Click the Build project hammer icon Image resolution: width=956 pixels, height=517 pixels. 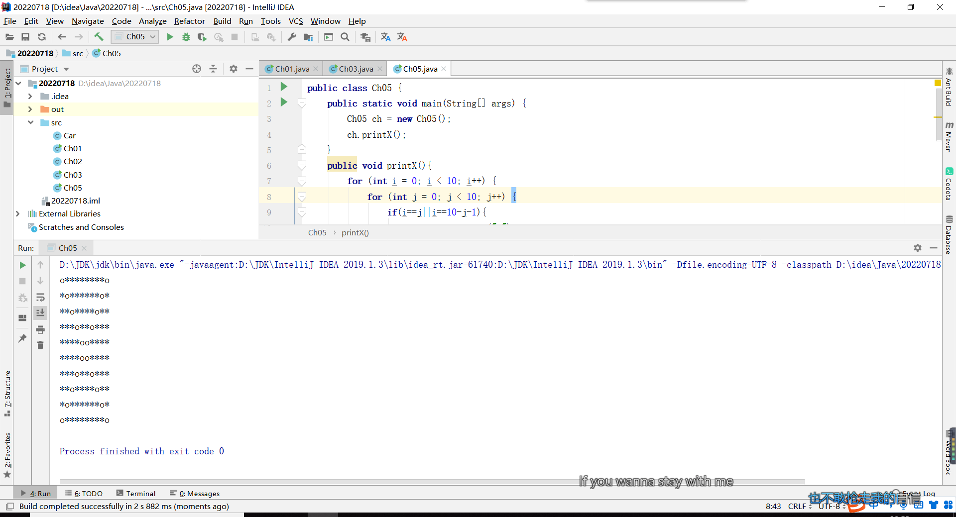click(x=99, y=37)
